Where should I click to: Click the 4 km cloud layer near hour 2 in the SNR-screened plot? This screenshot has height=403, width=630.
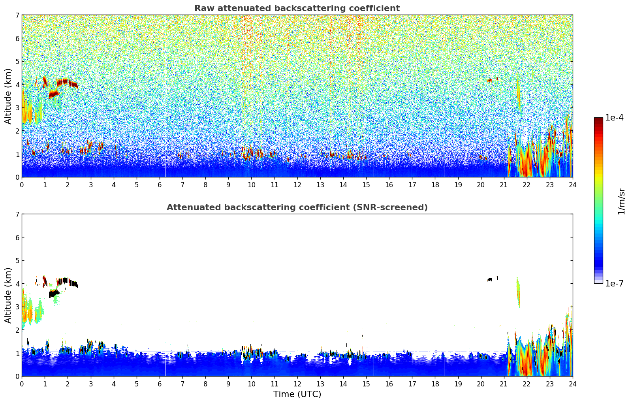click(67, 282)
